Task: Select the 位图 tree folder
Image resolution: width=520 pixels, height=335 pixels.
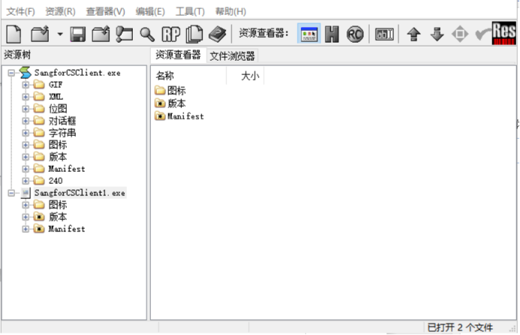Action: click(x=58, y=109)
